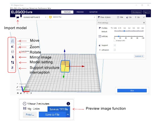
Task: Click the reset profile arrow icon
Action: (112, 28)
